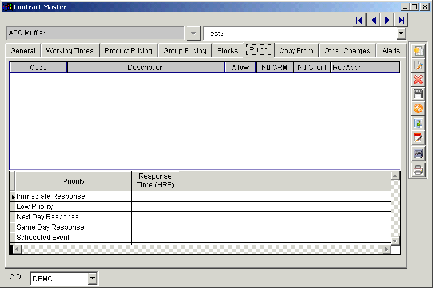Click the priority grid's scroll down arrow
This screenshot has width=433, height=288.
pyautogui.click(x=395, y=240)
